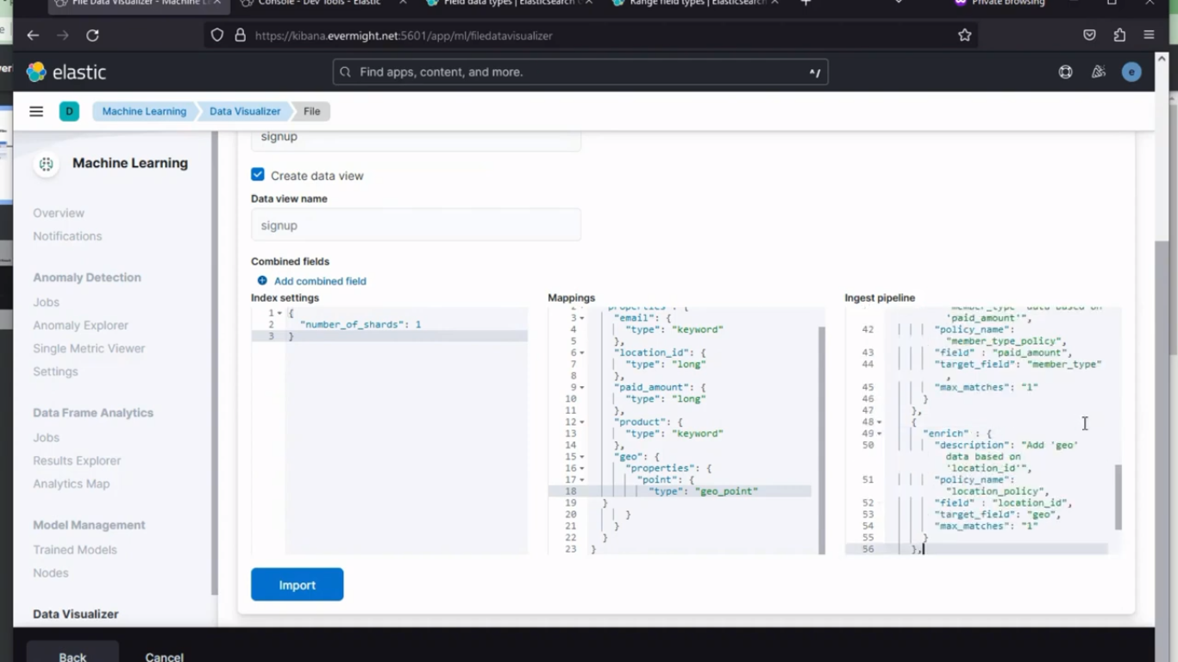This screenshot has height=662, width=1178.
Task: Fold the "product" block at line 12
Action: 581,422
